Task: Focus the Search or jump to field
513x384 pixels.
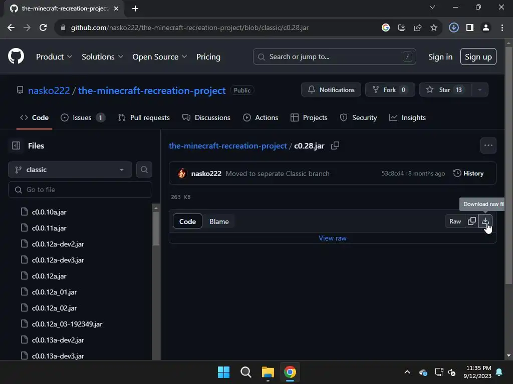Action: (x=334, y=56)
